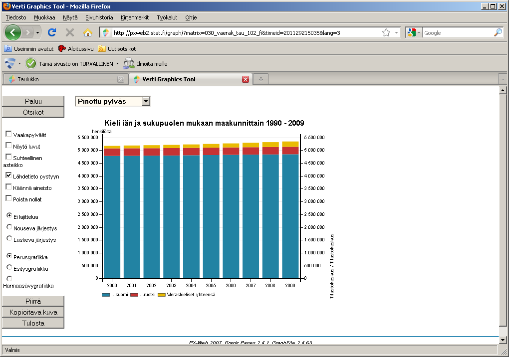Open the Google search engine selector
The width and height of the screenshot is (509, 357).
pyautogui.click(x=414, y=32)
